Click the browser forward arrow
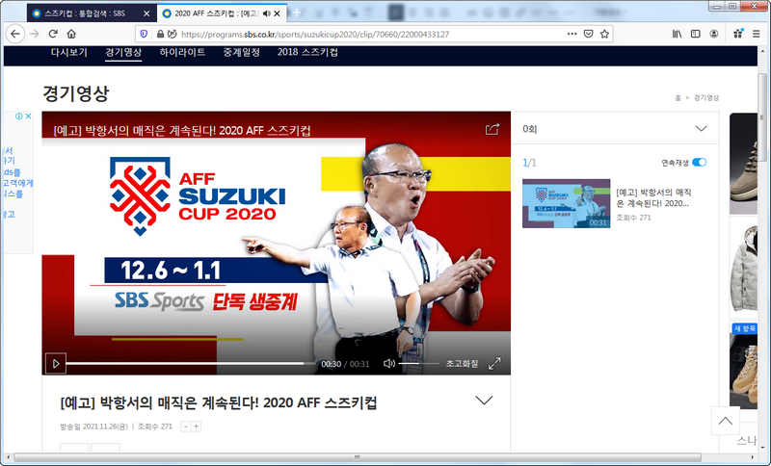 (34, 34)
